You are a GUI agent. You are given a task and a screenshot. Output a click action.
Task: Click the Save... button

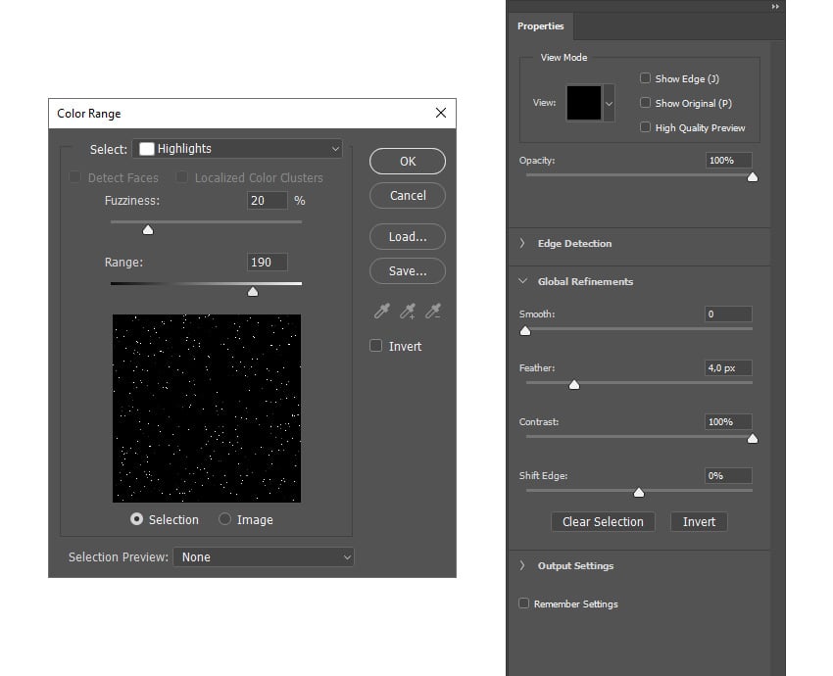tap(408, 270)
